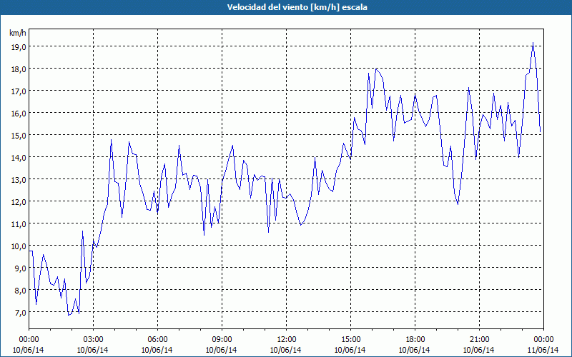Click the 03:00 time label

[x=93, y=340]
